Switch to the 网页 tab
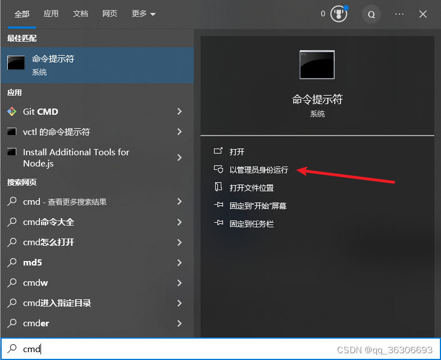The image size is (441, 360). pos(110,13)
